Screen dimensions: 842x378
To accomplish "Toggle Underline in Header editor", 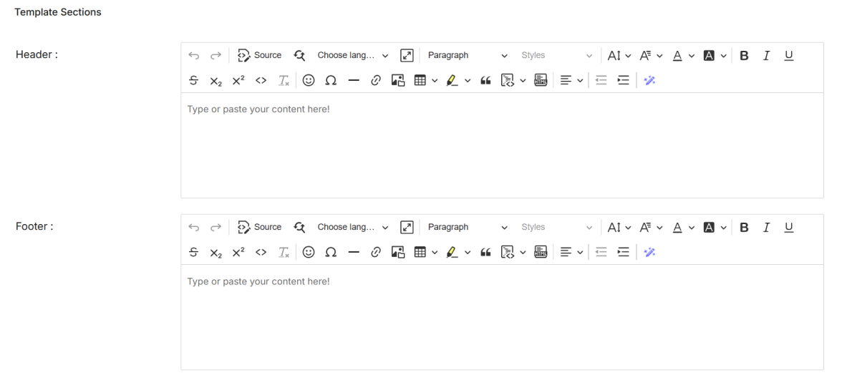I will click(788, 55).
